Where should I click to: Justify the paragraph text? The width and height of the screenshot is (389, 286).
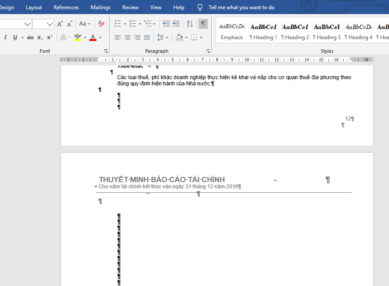pyautogui.click(x=147, y=37)
